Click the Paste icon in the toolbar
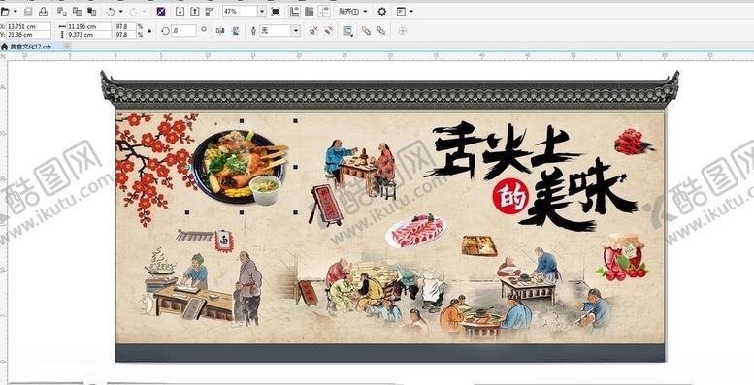This screenshot has height=385, width=754. (x=91, y=11)
